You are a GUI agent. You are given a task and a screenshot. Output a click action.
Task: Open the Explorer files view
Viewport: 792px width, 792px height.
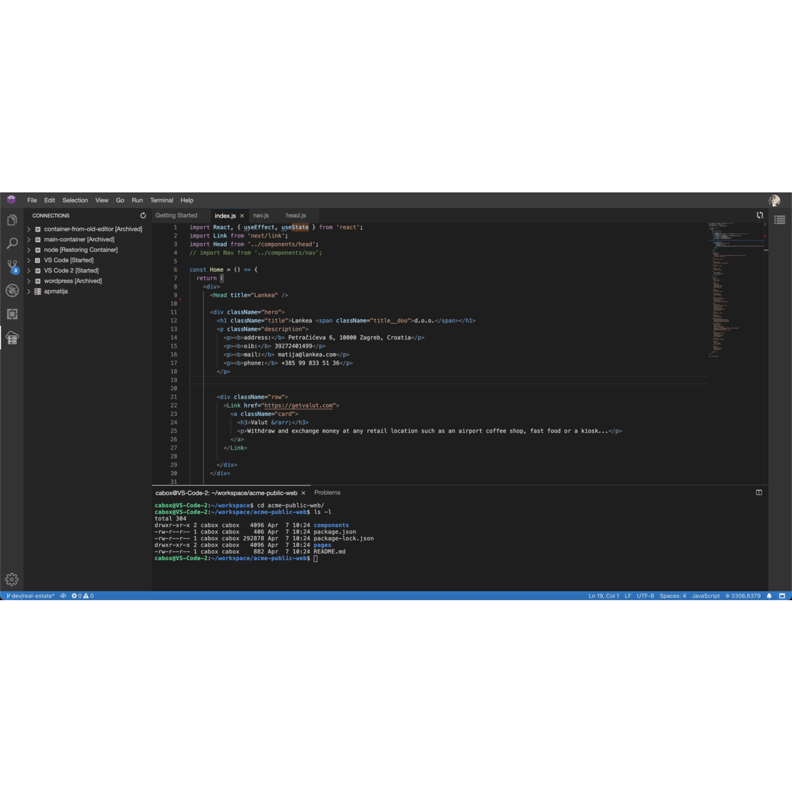[12, 220]
